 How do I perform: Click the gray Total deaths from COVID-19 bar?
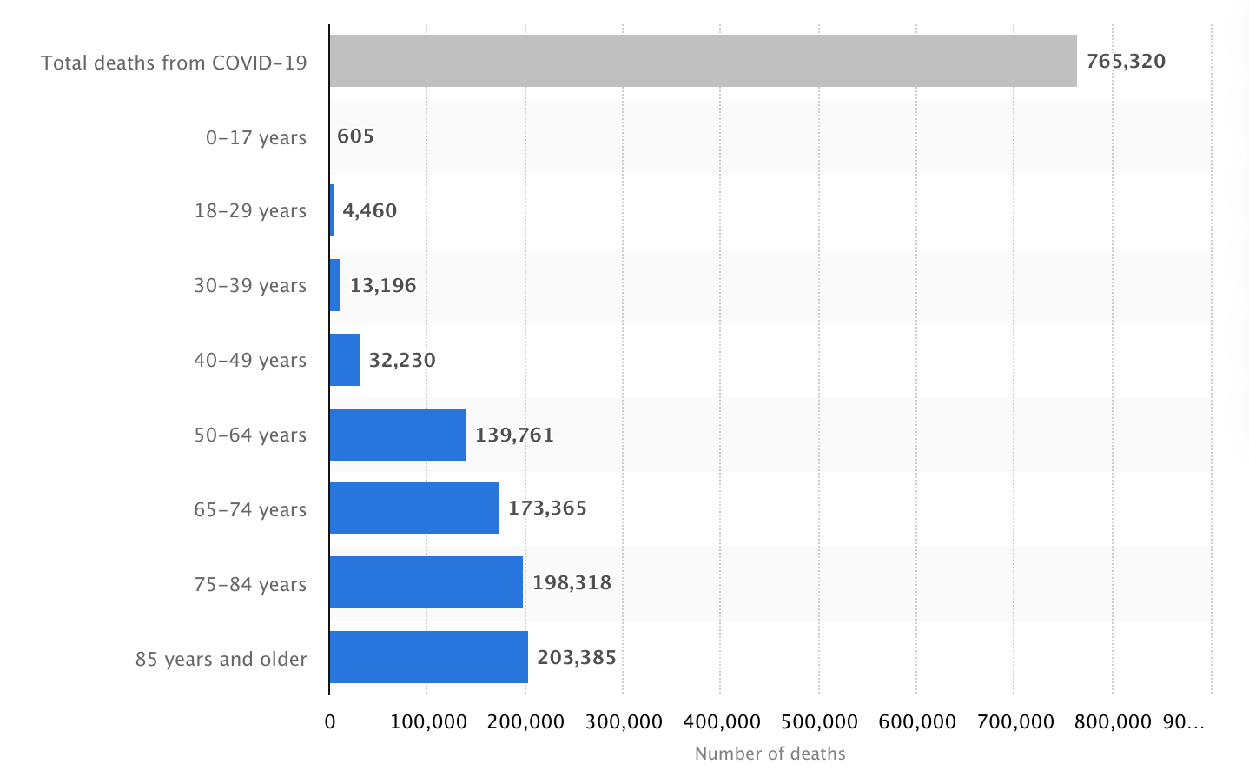pyautogui.click(x=703, y=61)
